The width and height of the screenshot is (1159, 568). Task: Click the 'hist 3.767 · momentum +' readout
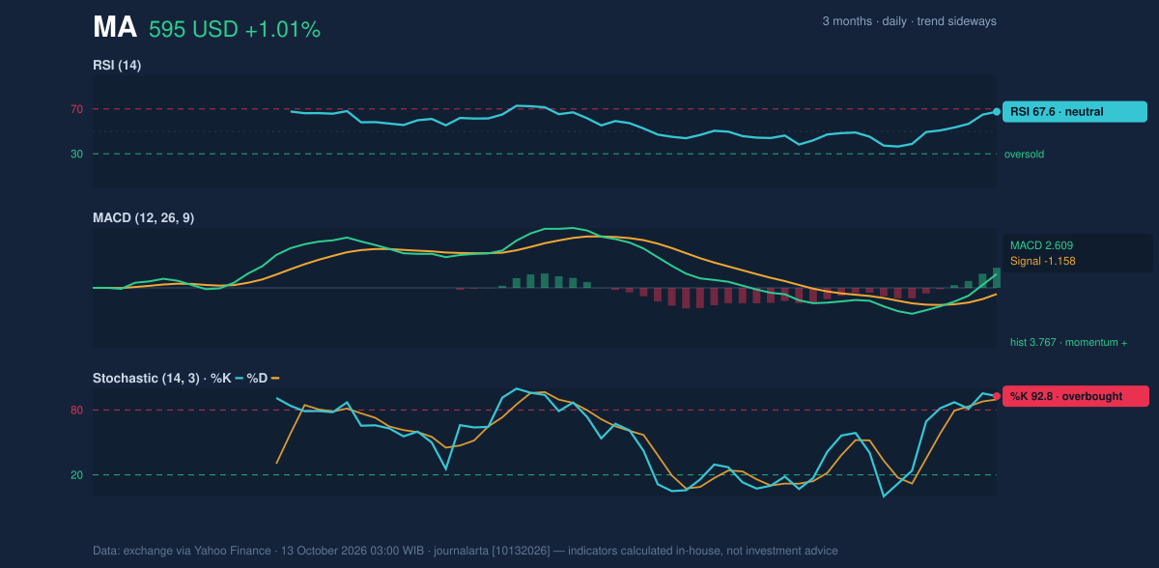pyautogui.click(x=1068, y=343)
